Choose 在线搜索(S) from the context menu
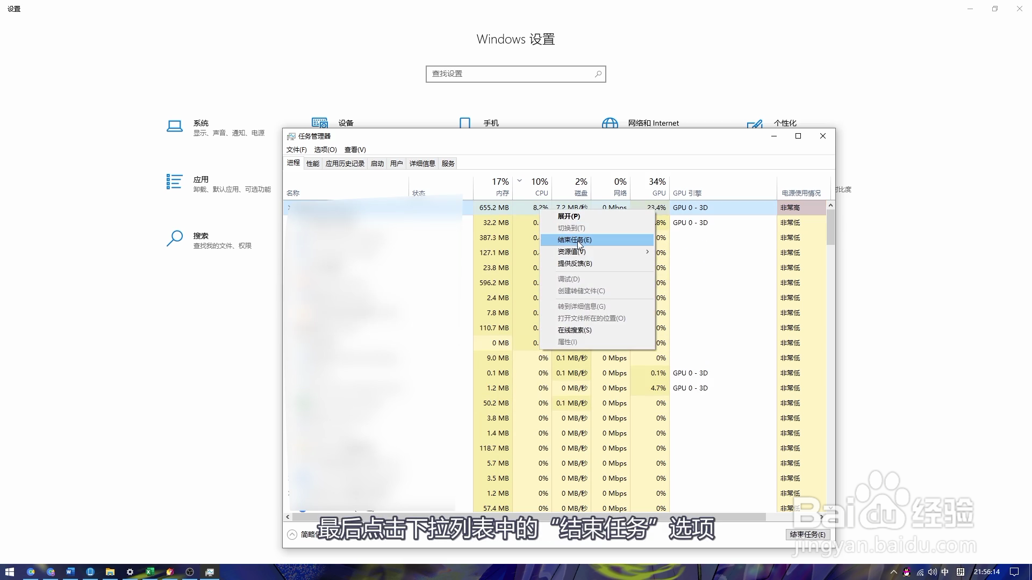1032x580 pixels. click(574, 330)
